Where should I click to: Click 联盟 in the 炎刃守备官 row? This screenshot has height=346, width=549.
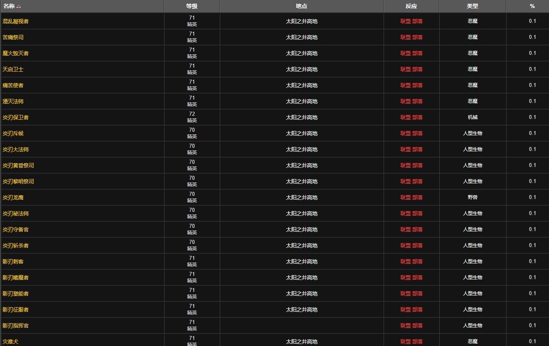(x=406, y=229)
